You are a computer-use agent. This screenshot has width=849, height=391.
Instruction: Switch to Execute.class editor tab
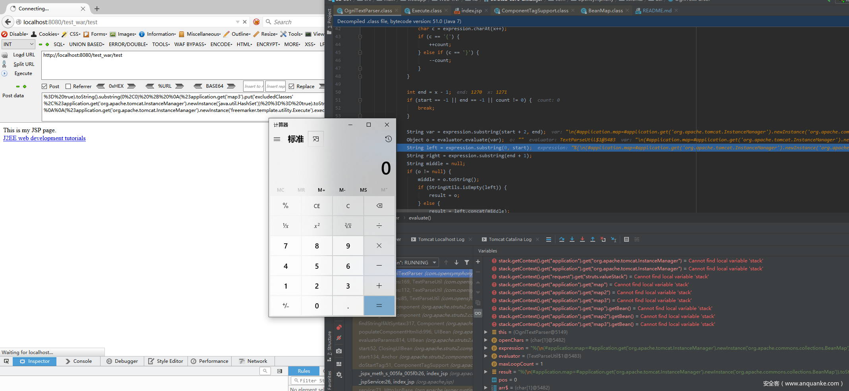pyautogui.click(x=426, y=11)
